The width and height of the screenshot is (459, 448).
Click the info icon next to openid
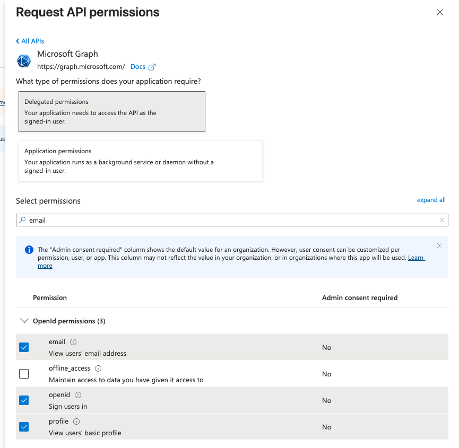78,395
